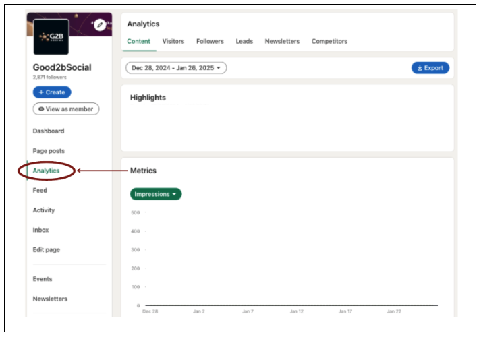The width and height of the screenshot is (481, 337).
Task: Click the 500 y-axis value
Action: tap(136, 212)
